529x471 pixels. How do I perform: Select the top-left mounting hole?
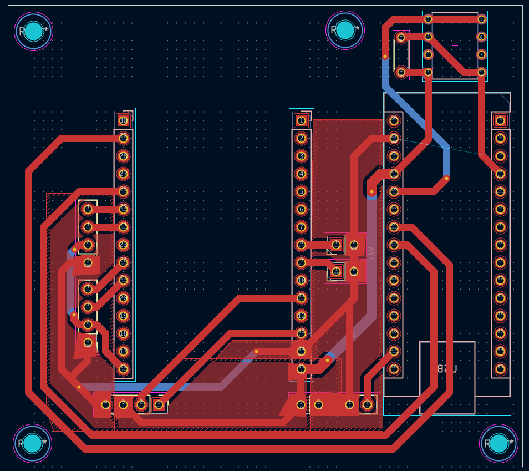pyautogui.click(x=34, y=31)
